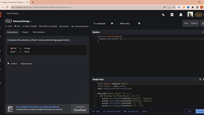
Task: Click 92,927 of 216,622 completions stat
Action: (x=48, y=26)
